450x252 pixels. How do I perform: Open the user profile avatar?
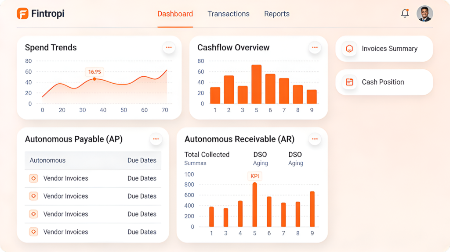click(x=425, y=14)
